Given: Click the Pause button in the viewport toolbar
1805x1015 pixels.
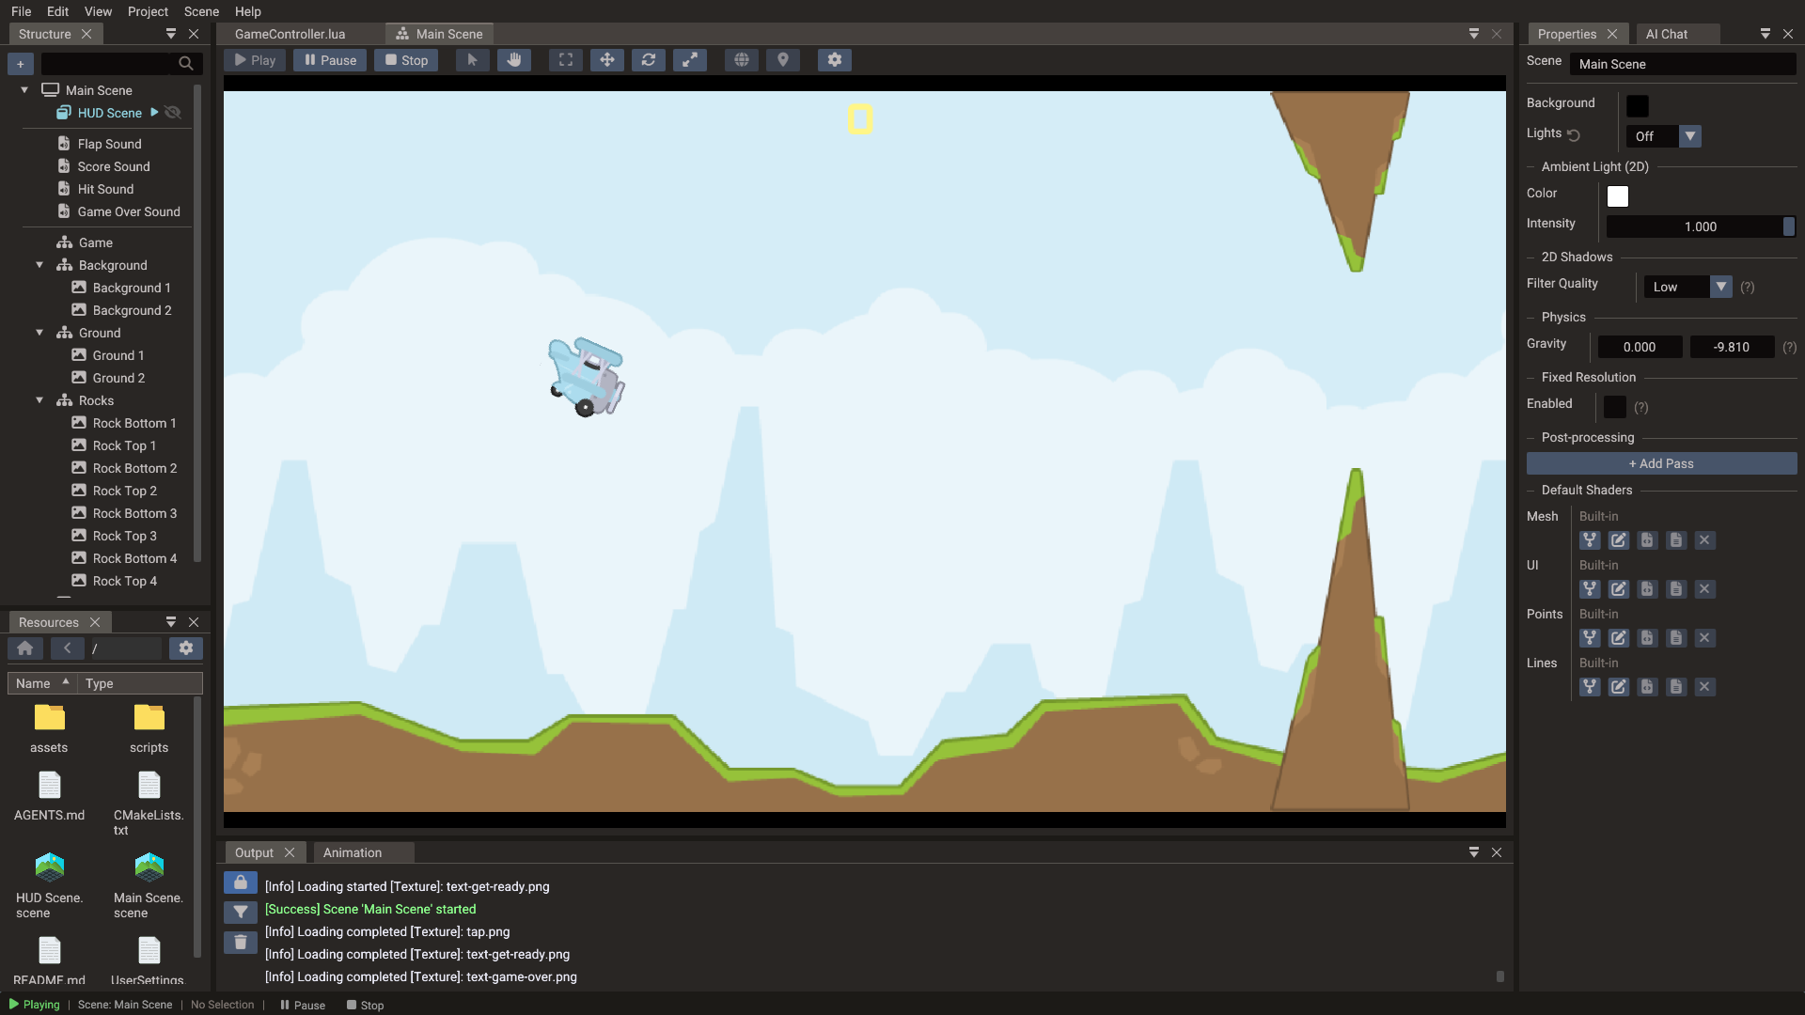Looking at the screenshot, I should pyautogui.click(x=330, y=60).
